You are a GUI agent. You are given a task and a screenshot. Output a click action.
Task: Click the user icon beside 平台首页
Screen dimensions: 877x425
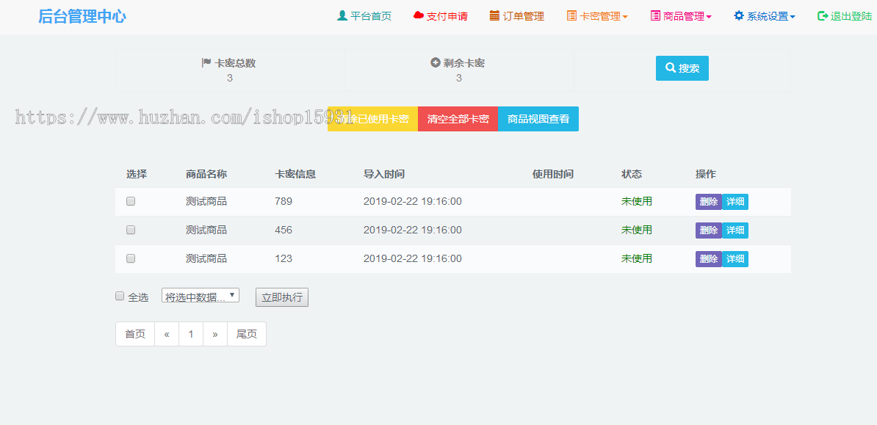(x=342, y=15)
